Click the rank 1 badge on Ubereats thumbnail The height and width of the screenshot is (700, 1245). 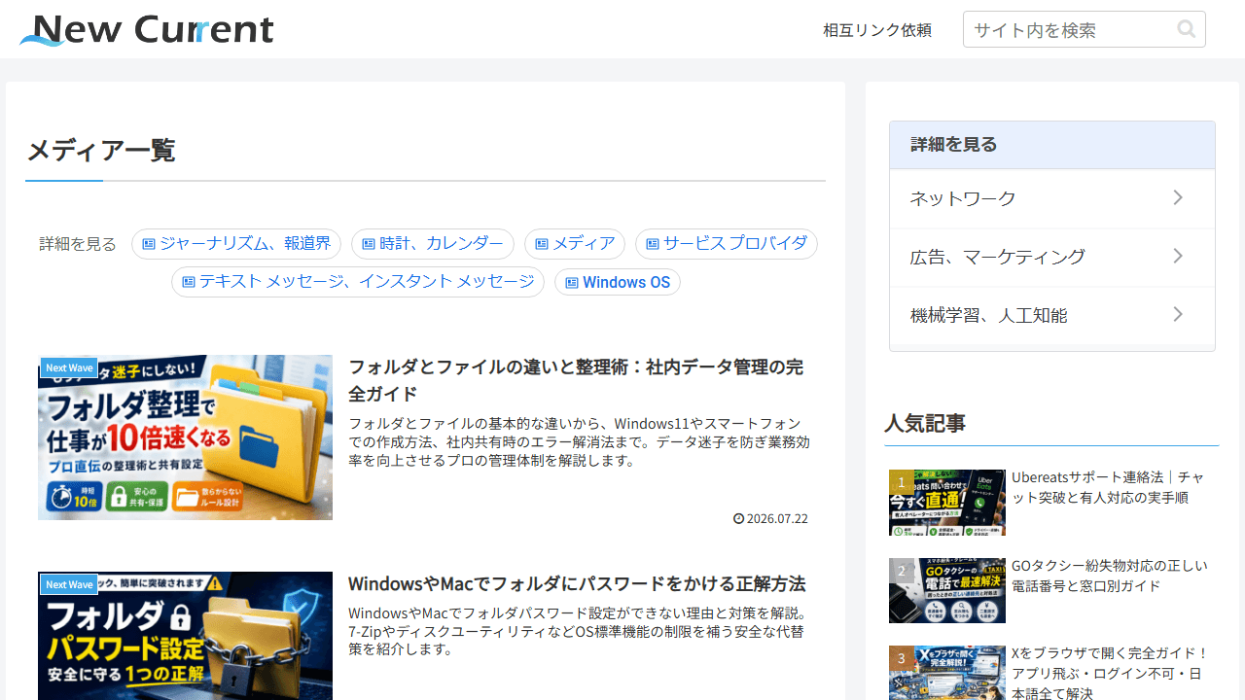point(902,482)
